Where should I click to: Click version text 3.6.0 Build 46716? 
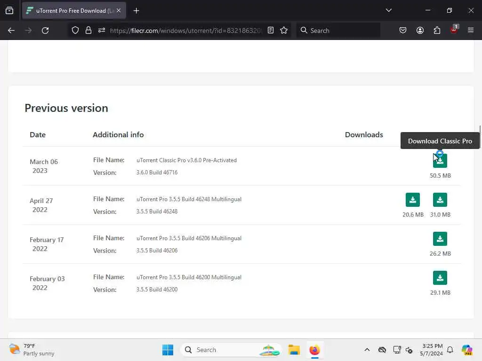pos(157,173)
